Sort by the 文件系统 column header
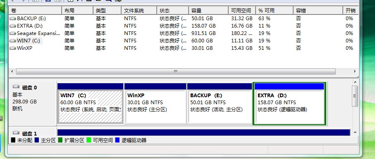 click(x=139, y=10)
